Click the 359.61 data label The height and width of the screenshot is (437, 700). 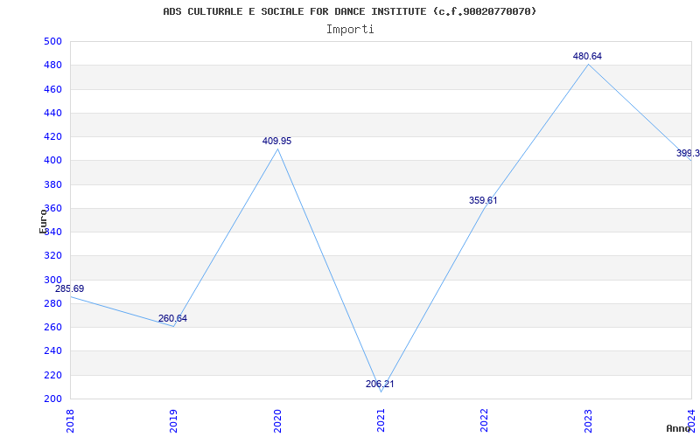coord(483,201)
